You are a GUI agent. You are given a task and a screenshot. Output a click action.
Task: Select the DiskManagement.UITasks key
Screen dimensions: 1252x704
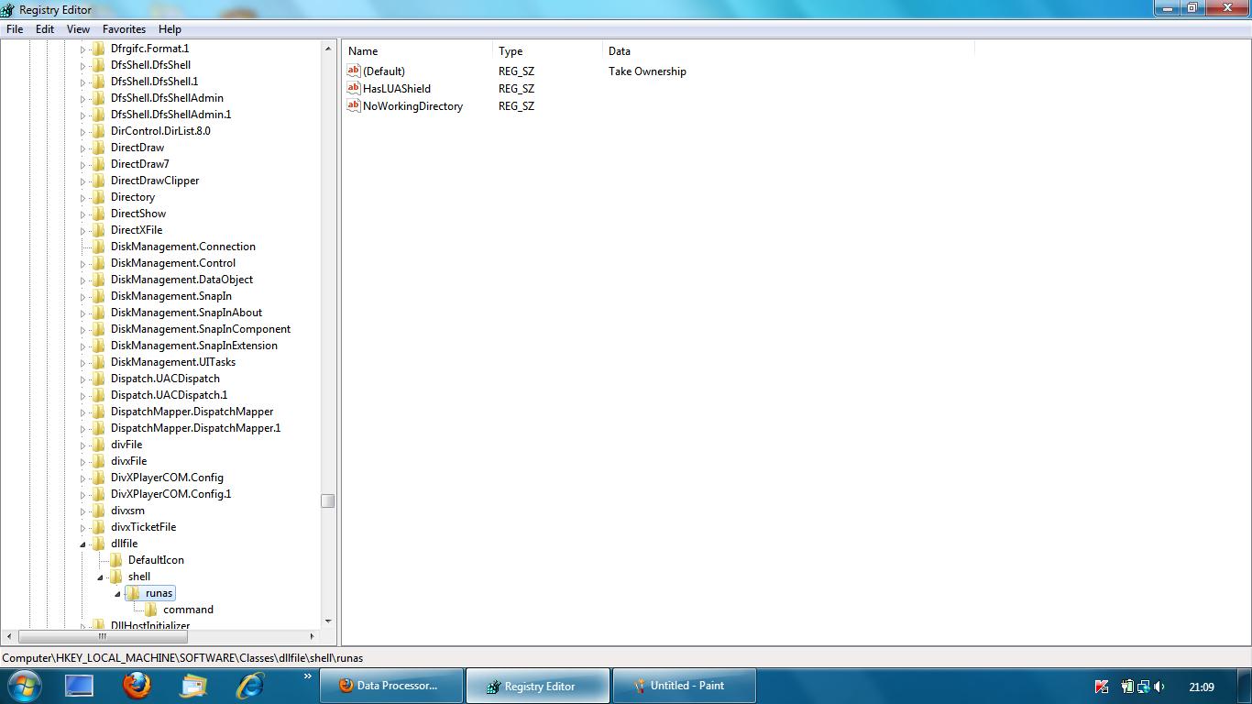173,362
